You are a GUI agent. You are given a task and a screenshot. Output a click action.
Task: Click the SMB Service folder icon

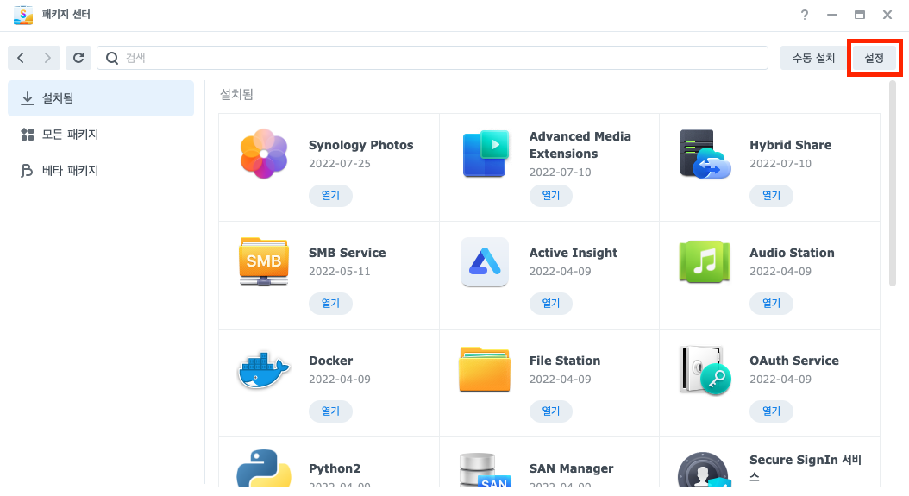click(x=264, y=261)
